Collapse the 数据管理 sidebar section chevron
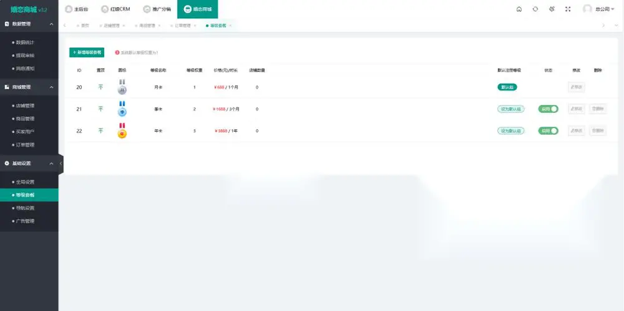 (x=51, y=24)
